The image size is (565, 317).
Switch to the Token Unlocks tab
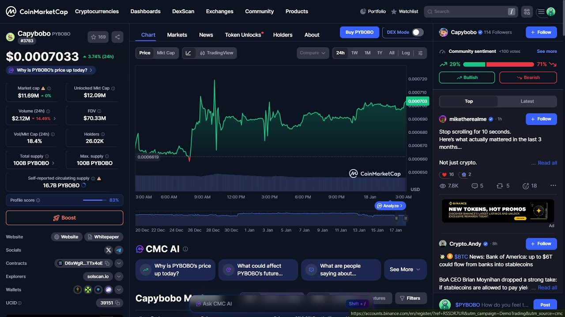pos(243,35)
